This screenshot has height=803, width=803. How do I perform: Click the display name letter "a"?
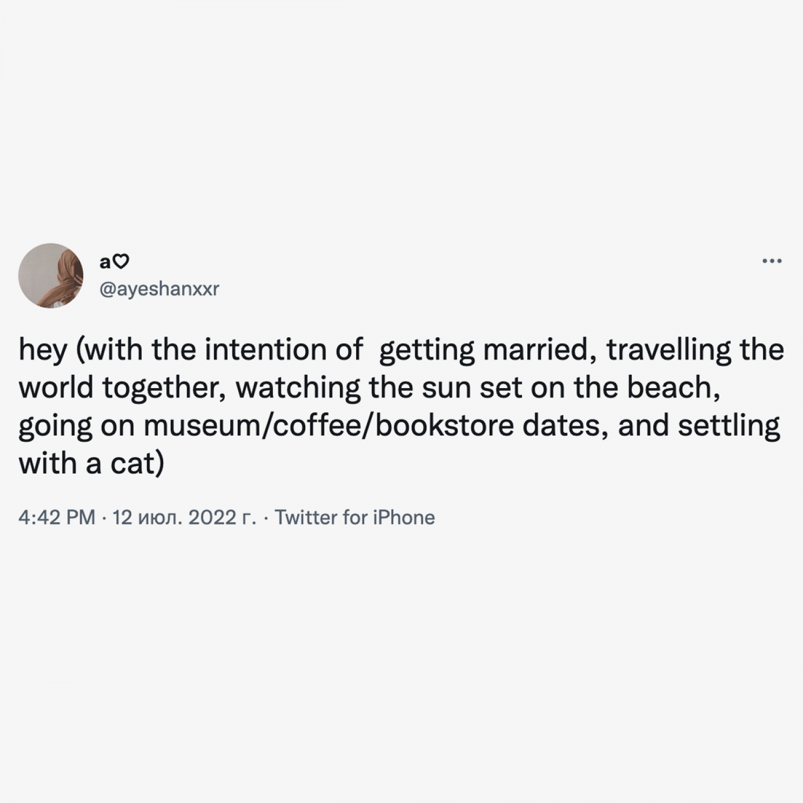pos(105,262)
